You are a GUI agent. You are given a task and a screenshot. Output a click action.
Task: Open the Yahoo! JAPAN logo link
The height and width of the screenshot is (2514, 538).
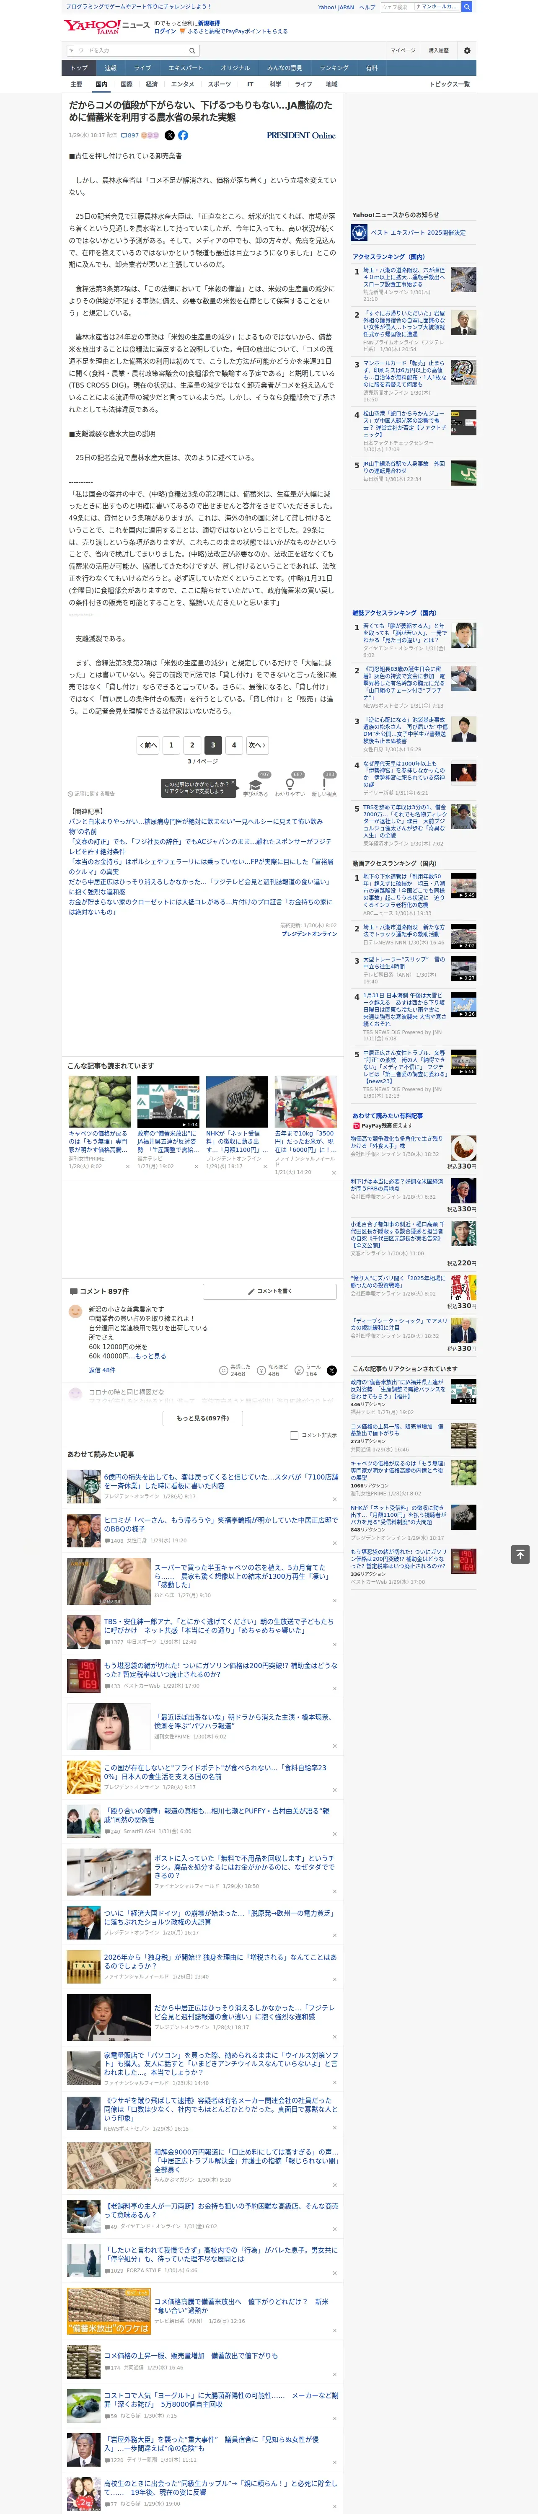93,26
